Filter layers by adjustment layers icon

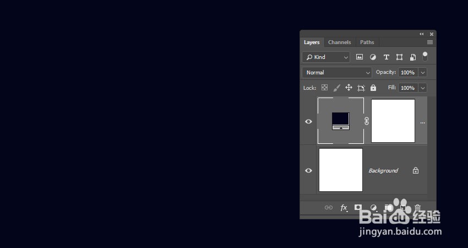373,57
